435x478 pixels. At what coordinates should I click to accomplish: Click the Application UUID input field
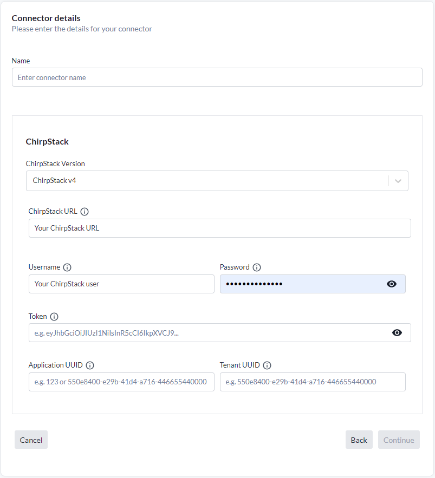coord(121,382)
